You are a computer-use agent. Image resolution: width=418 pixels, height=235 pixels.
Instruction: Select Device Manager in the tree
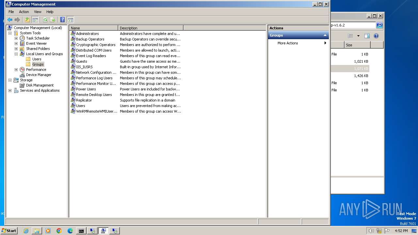pyautogui.click(x=39, y=75)
